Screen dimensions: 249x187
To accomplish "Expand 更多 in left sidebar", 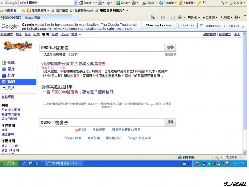I will pyautogui.click(x=8, y=88).
